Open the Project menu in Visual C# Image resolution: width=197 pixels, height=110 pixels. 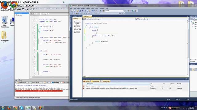[x=83, y=8]
